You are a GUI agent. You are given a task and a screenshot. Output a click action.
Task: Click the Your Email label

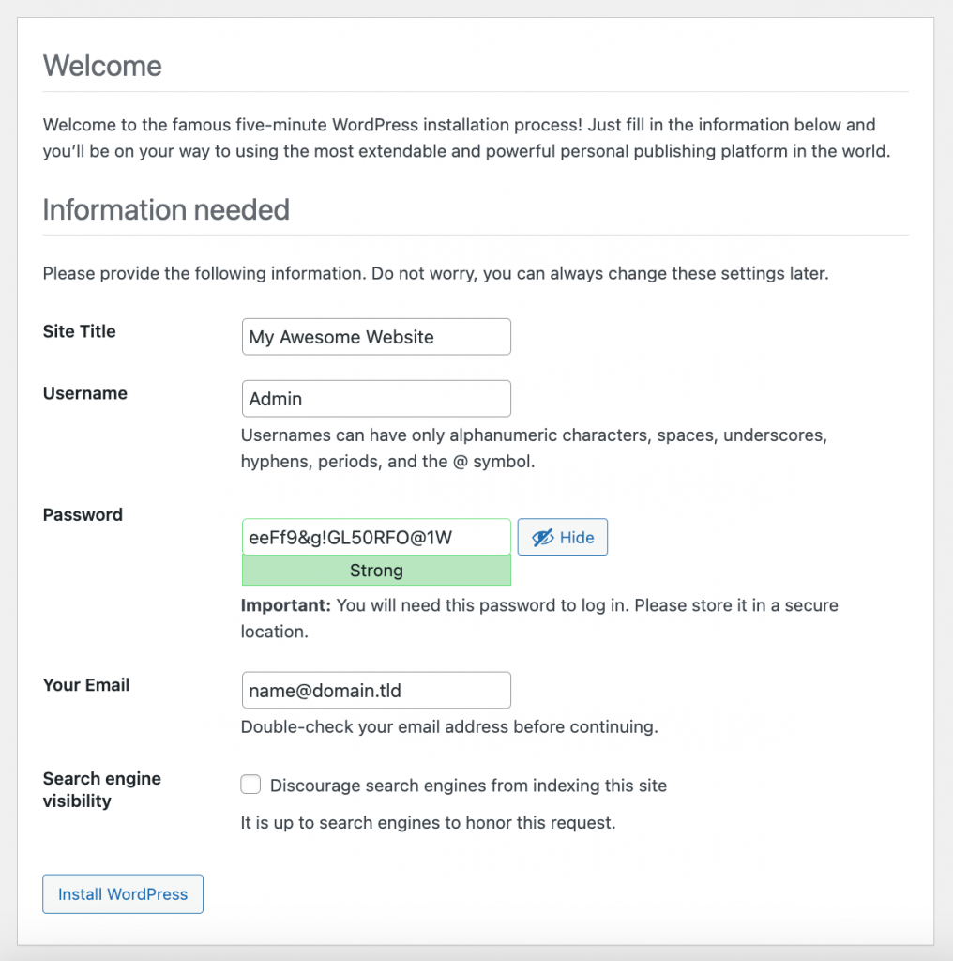[86, 685]
